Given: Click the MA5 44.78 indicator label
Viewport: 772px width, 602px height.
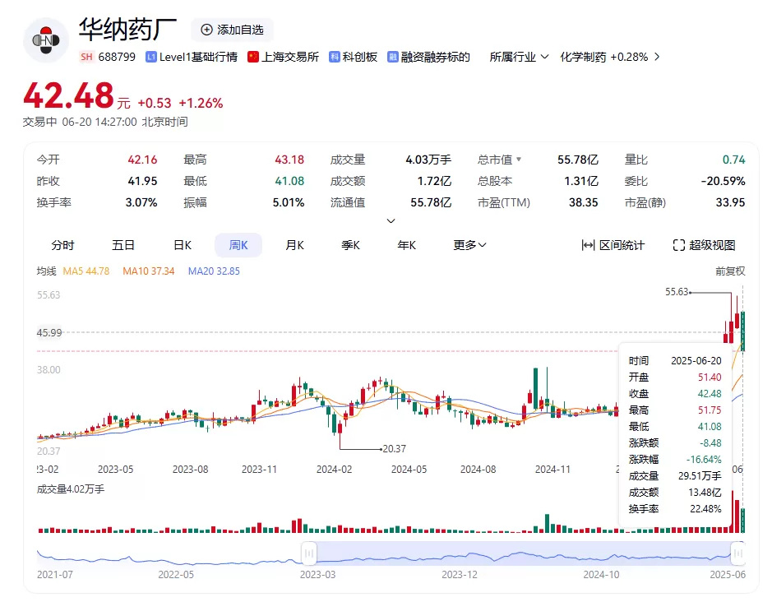Looking at the screenshot, I should [x=86, y=271].
